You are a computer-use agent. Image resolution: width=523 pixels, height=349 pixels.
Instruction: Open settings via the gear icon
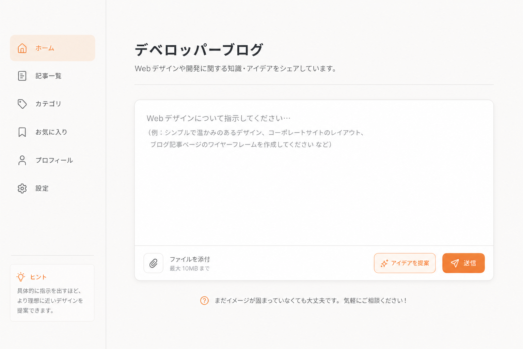coord(22,188)
